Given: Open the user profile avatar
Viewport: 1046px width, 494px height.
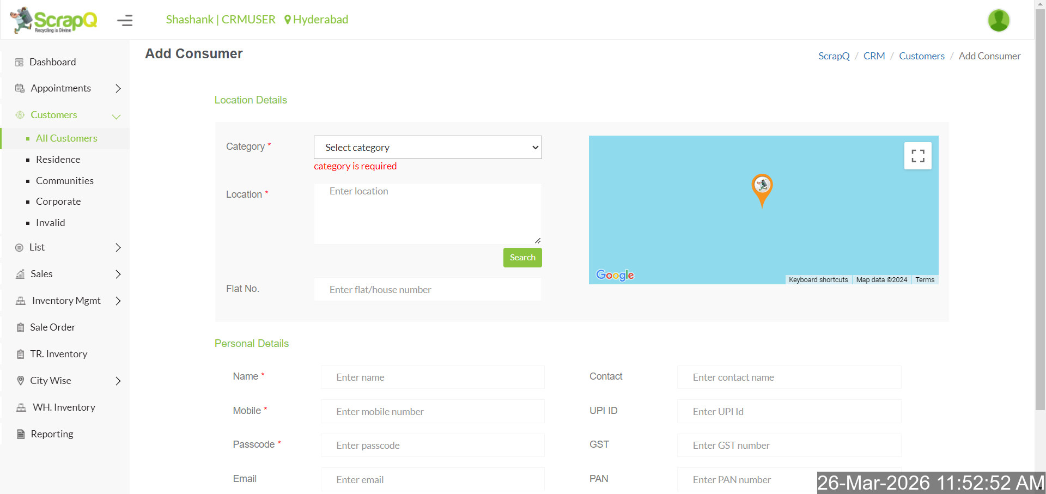Looking at the screenshot, I should coord(998,21).
